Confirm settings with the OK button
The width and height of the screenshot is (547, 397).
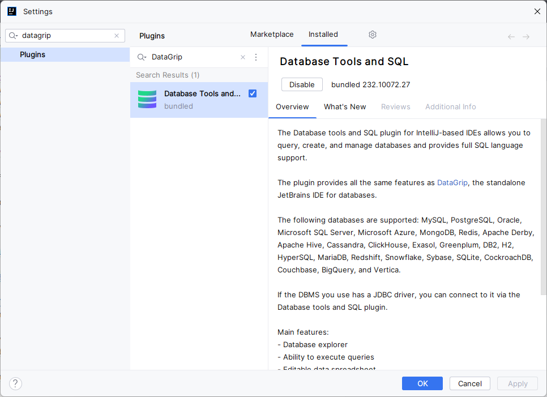coord(422,383)
